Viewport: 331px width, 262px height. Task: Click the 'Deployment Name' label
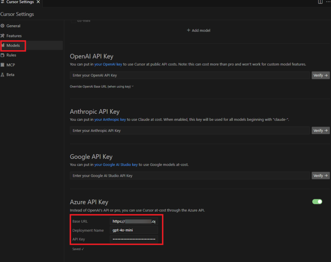click(88, 231)
